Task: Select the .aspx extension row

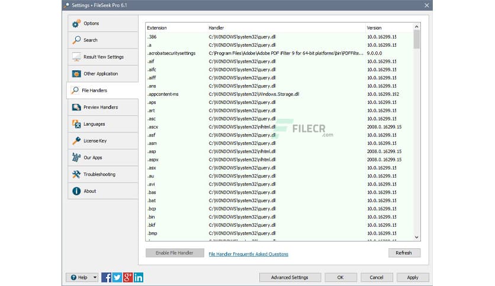Action: (x=279, y=160)
